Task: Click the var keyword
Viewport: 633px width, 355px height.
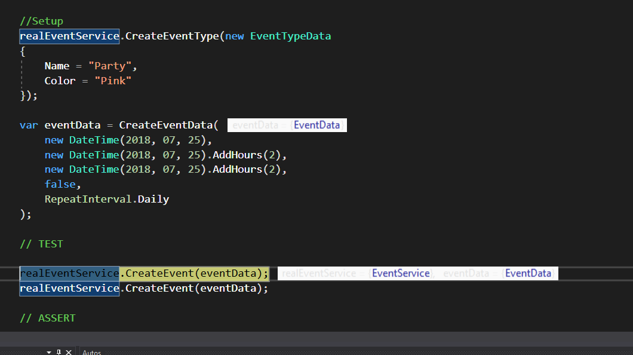Action: click(x=29, y=125)
